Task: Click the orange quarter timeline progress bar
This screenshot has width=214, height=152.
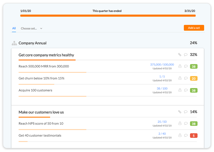Action: [108, 16]
